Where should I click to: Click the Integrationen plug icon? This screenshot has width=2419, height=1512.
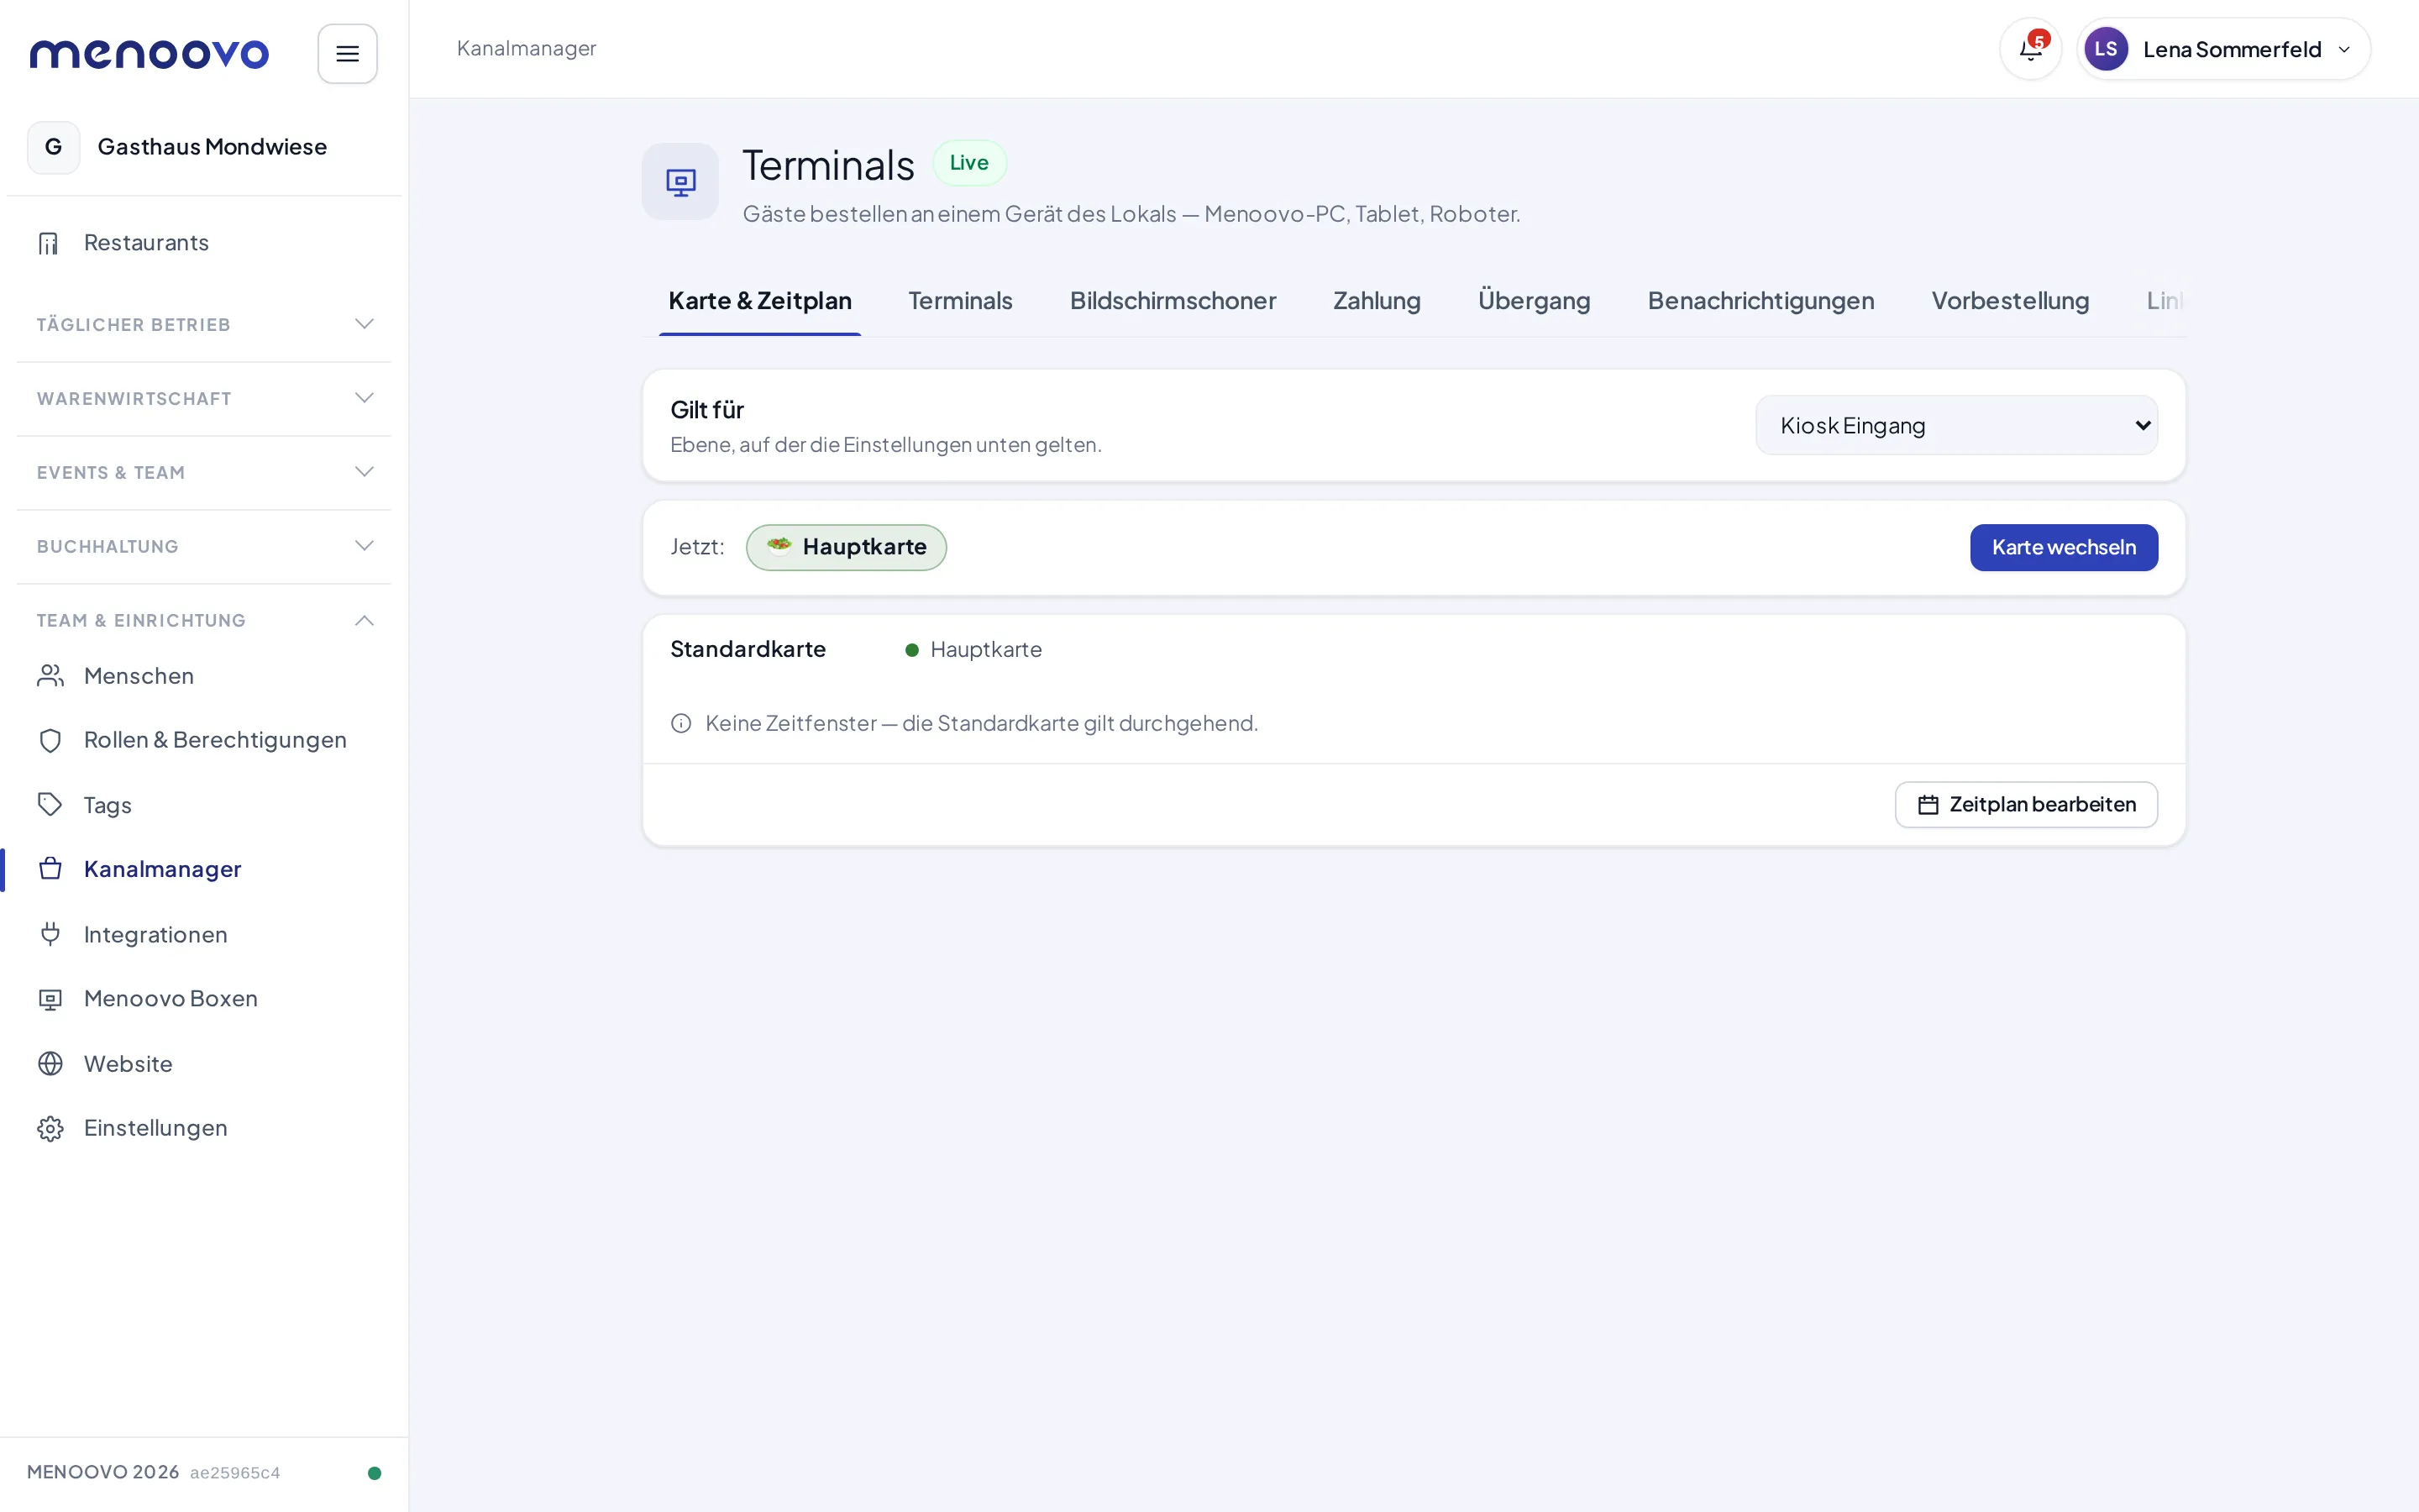click(50, 934)
